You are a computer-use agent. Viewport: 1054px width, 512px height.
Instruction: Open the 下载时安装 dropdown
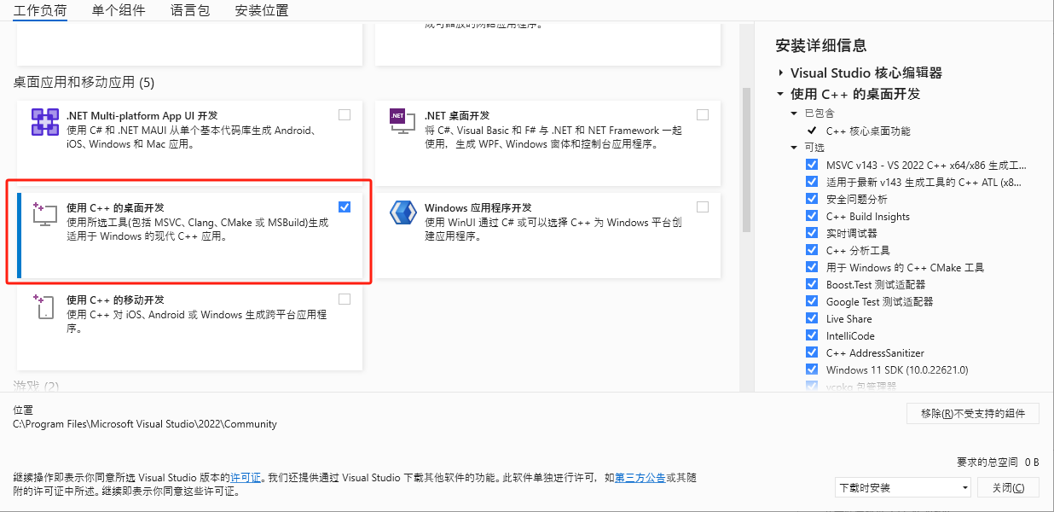point(903,487)
